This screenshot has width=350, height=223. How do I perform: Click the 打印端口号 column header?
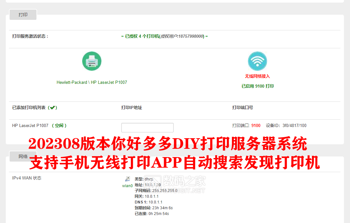(243, 108)
